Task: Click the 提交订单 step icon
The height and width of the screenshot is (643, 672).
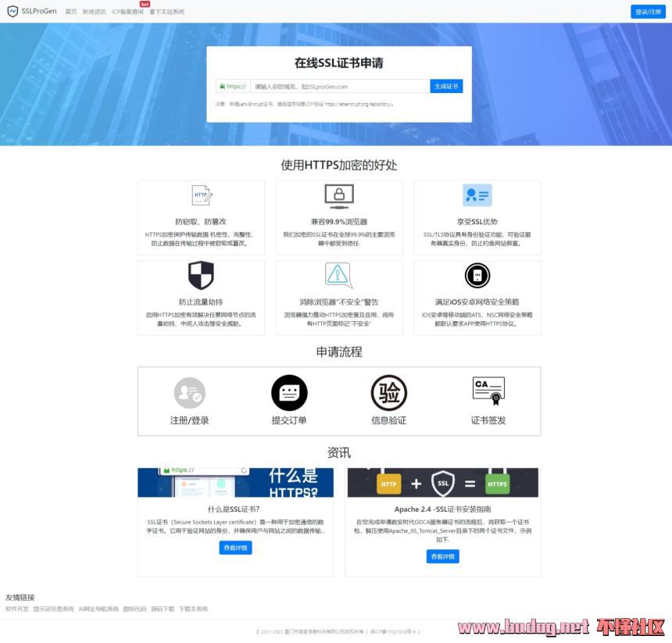Action: [289, 393]
